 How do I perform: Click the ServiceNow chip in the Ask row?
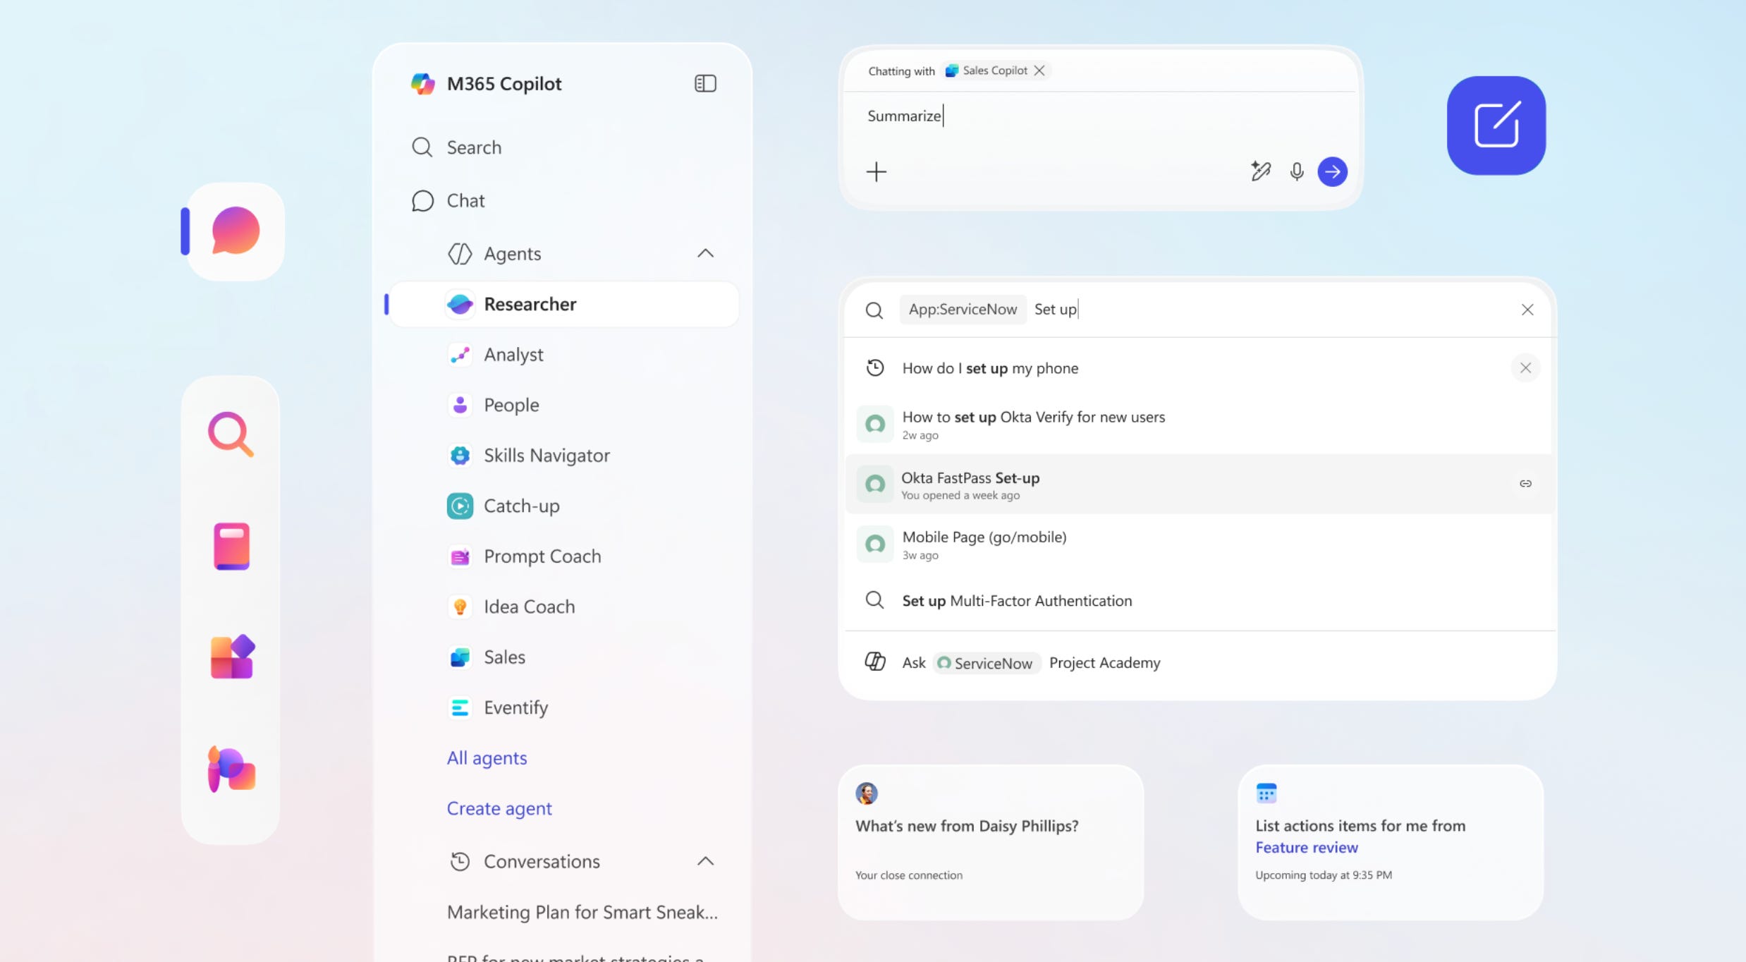[x=986, y=663]
